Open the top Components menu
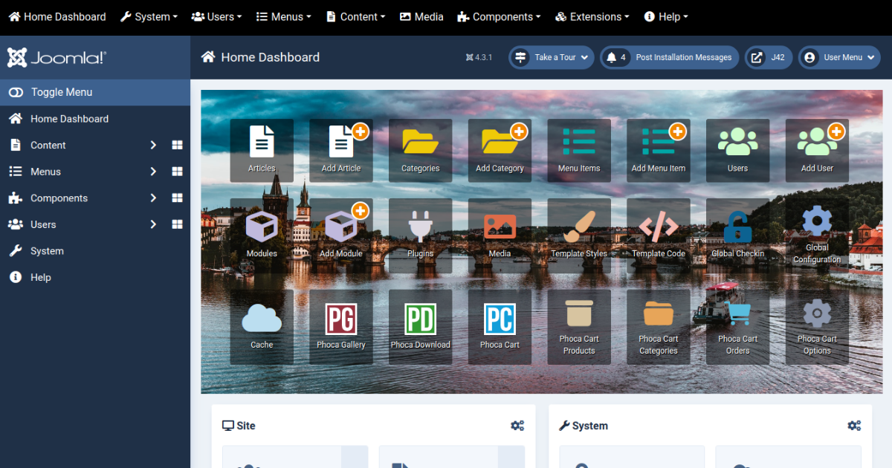This screenshot has height=468, width=892. [500, 16]
